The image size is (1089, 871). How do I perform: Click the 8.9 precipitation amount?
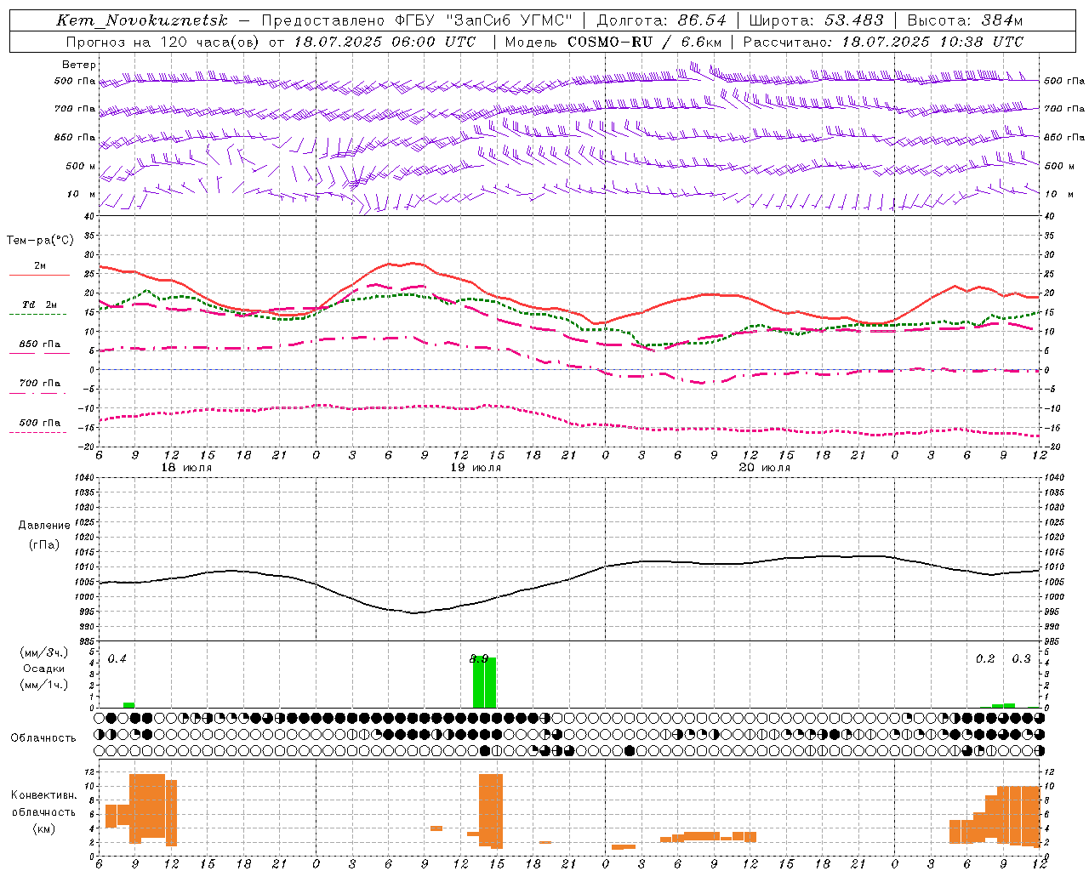pos(479,658)
